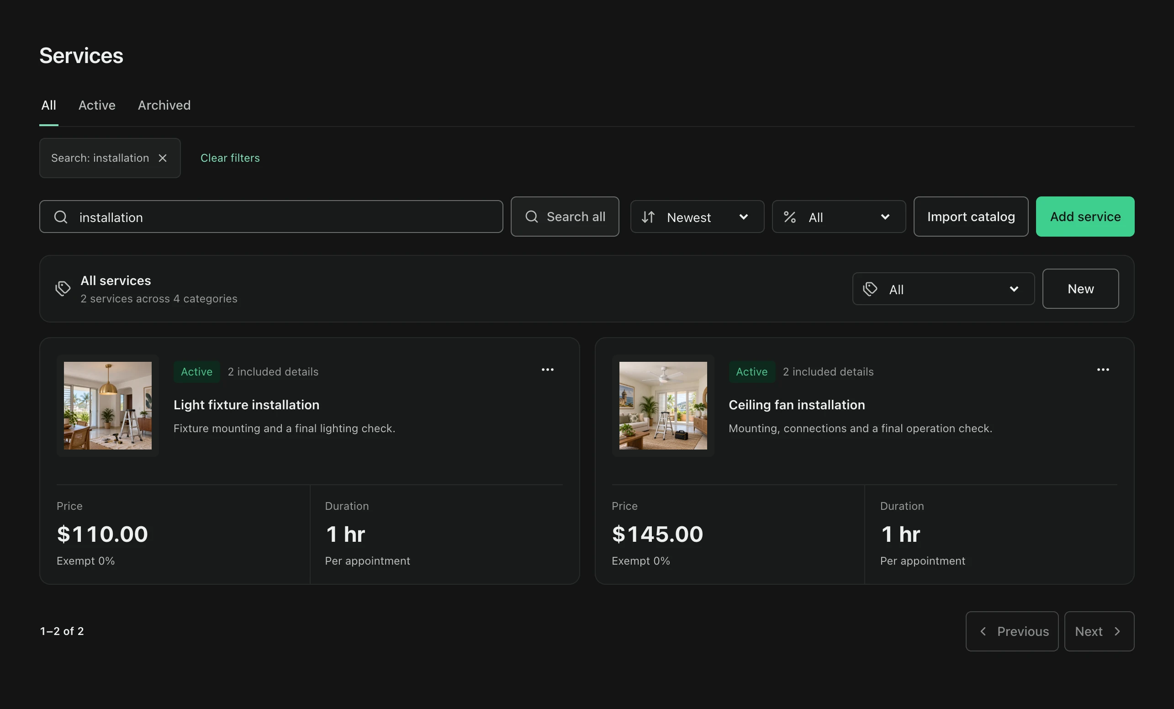Screen dimensions: 1174x709
Task: Remove the 'Search: installation' filter chip
Action: (x=163, y=158)
